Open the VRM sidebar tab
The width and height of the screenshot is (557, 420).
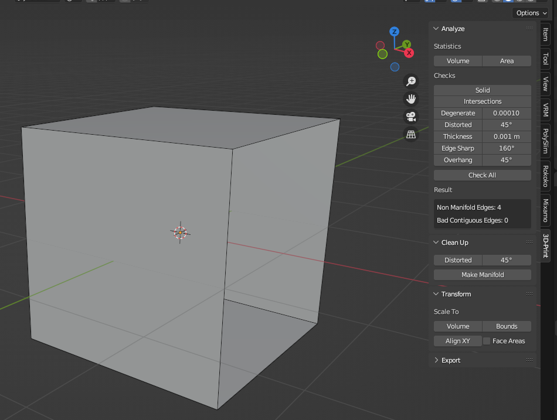[x=545, y=110]
